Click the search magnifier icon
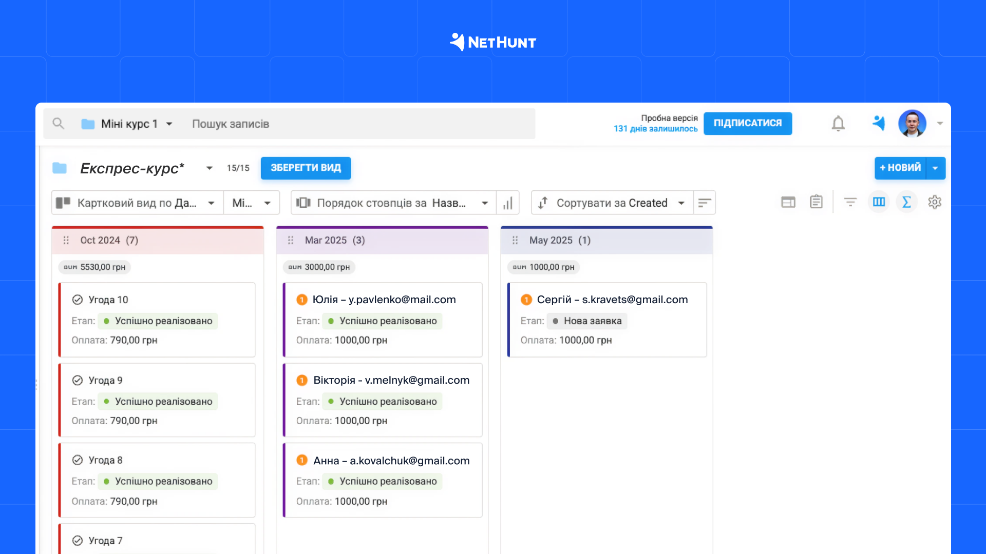Viewport: 986px width, 554px height. pos(58,124)
